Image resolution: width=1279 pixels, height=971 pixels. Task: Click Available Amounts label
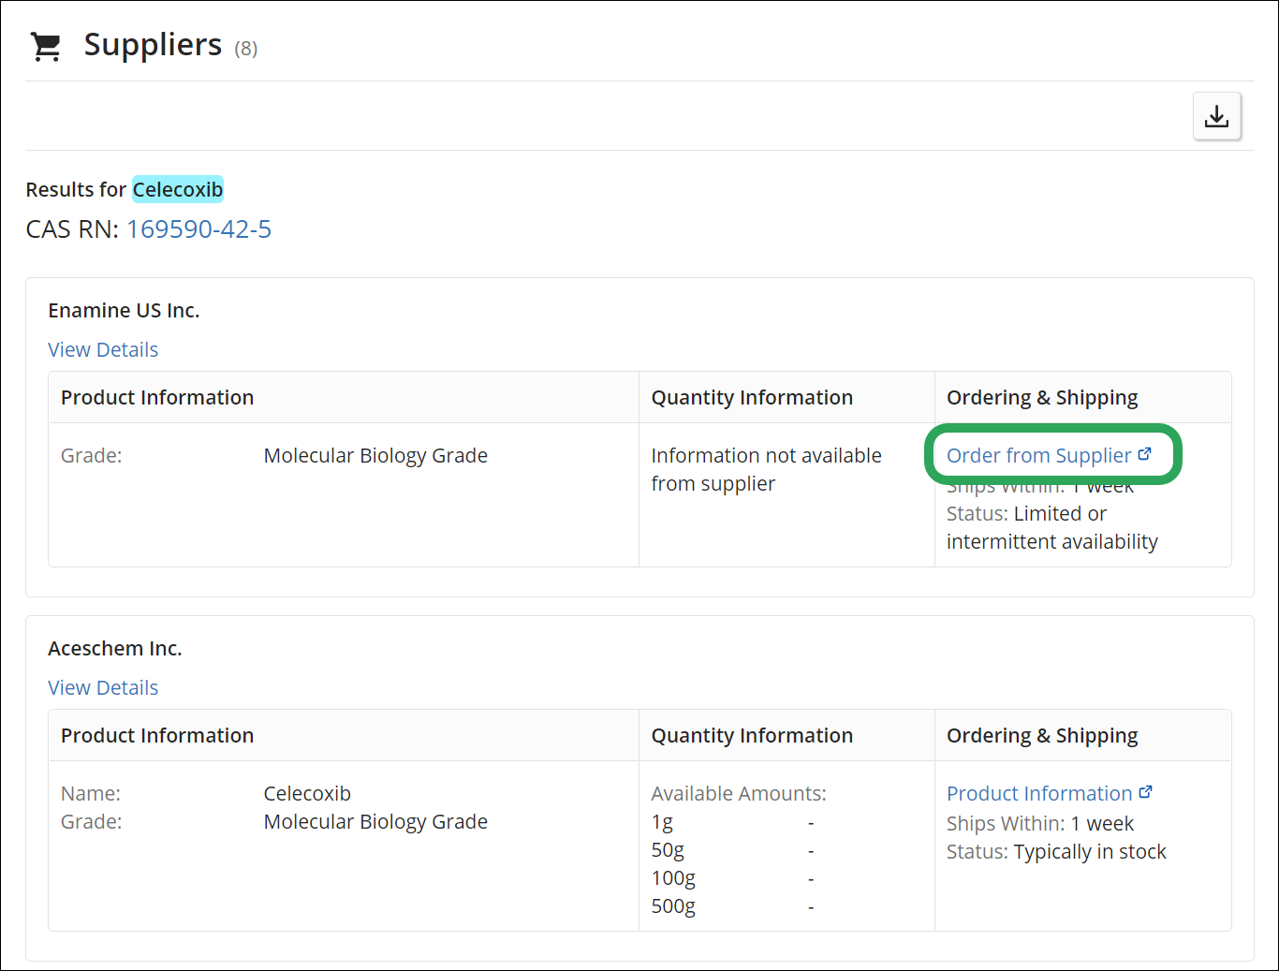click(x=739, y=793)
